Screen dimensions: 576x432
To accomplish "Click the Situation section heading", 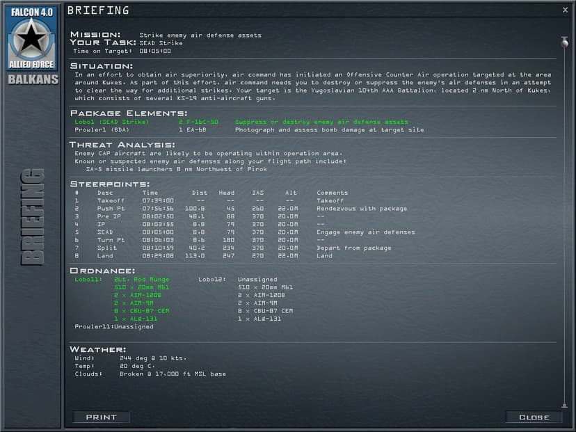I will [102, 66].
